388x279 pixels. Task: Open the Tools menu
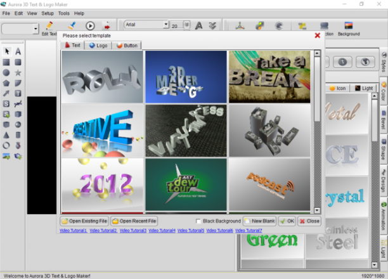pos(64,13)
